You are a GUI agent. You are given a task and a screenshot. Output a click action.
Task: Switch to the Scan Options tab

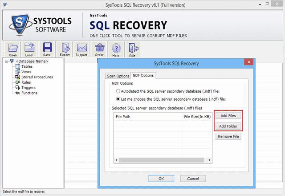(x=118, y=76)
